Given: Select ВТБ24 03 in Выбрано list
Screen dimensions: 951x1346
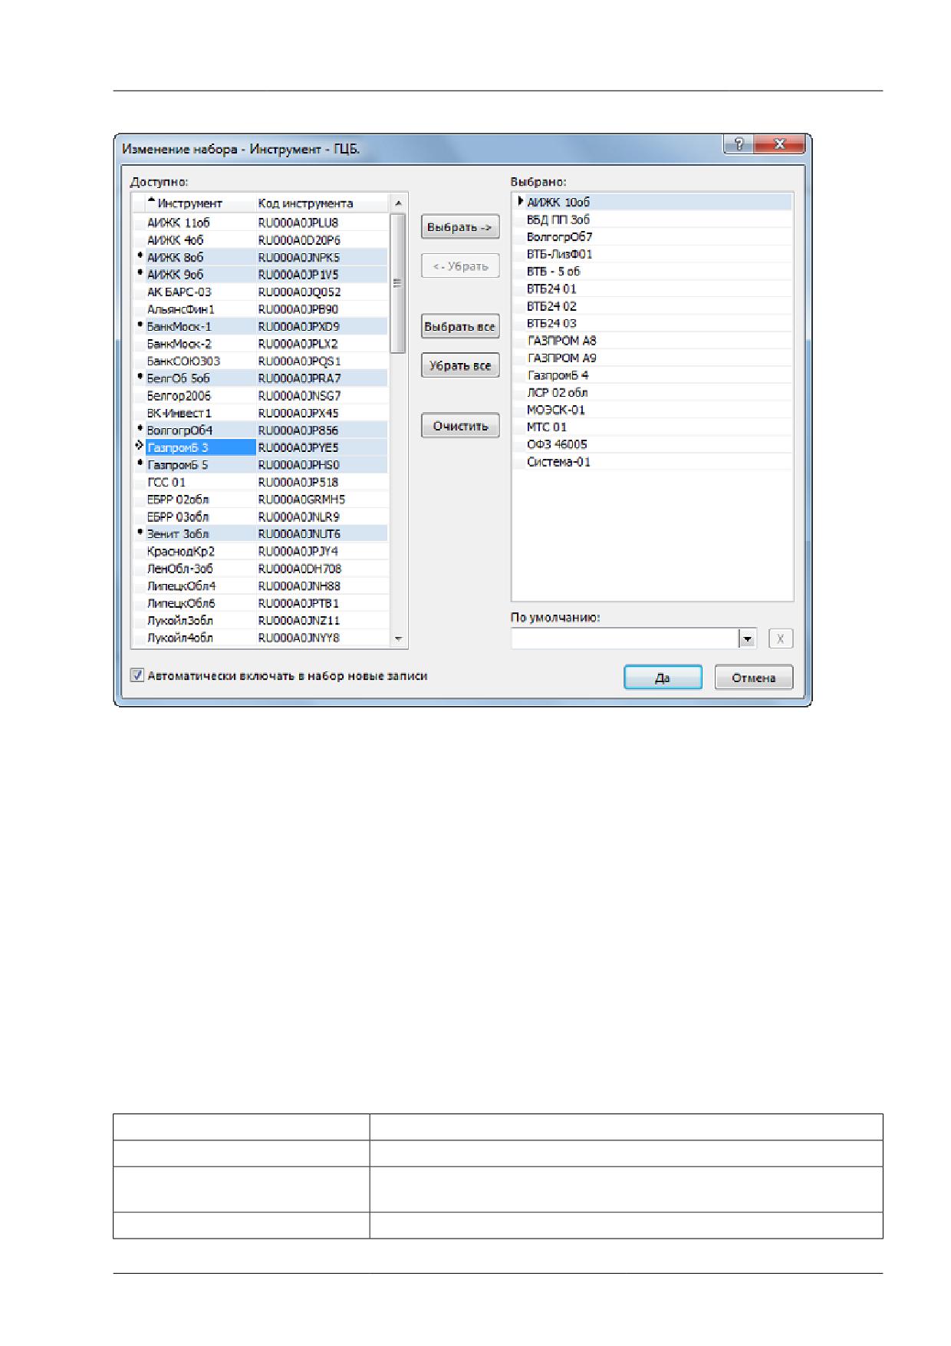Looking at the screenshot, I should 653,324.
